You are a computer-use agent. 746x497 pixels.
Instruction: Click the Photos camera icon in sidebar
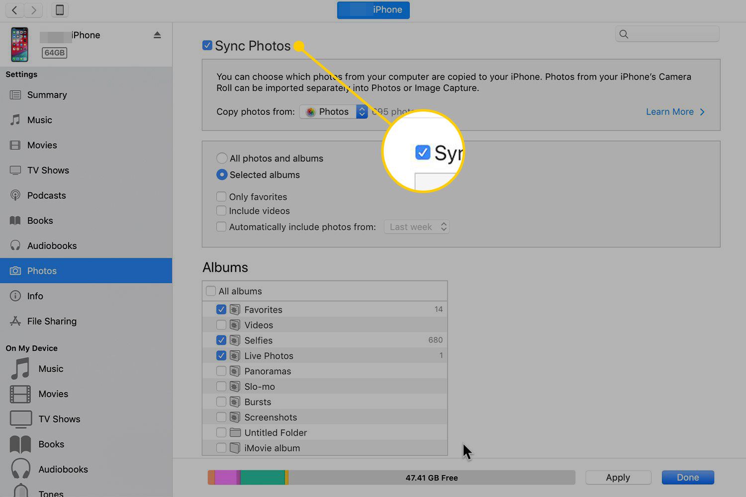tap(15, 271)
